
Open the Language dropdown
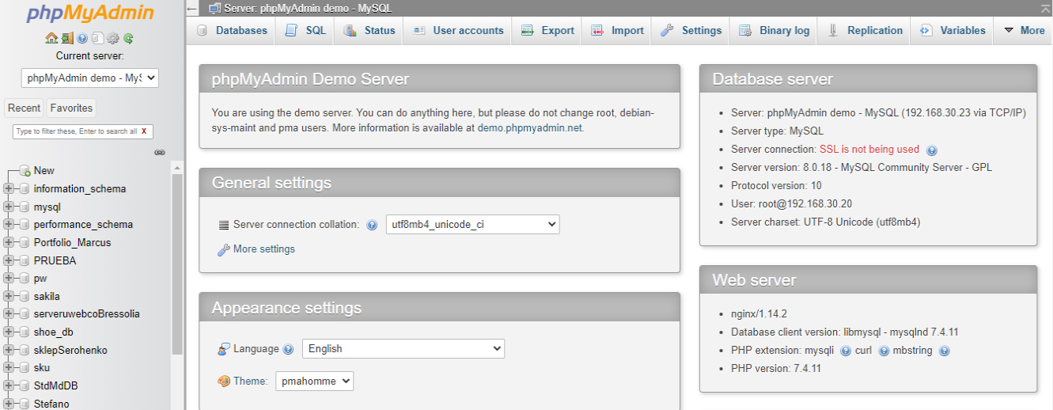coord(403,348)
